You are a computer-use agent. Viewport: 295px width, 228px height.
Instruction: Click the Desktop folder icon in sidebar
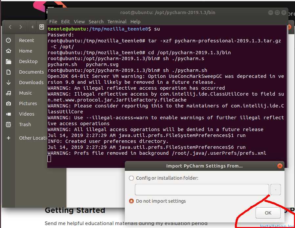pyautogui.click(x=9, y=61)
